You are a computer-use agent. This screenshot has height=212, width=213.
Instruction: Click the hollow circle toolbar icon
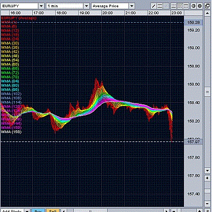193,6
